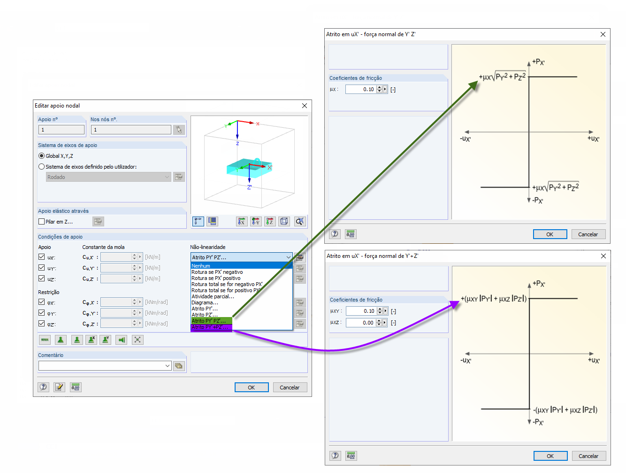Open the arrow menu beside the μX field
626x473 pixels.
tap(385, 89)
